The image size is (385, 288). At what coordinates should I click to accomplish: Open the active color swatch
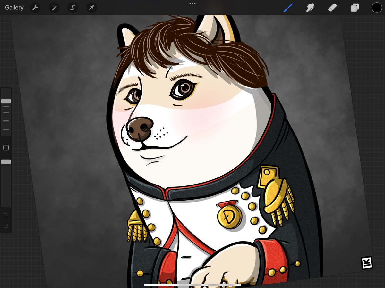pos(377,7)
